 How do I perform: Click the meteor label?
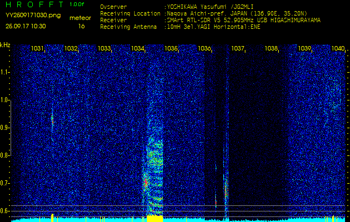coord(80,18)
